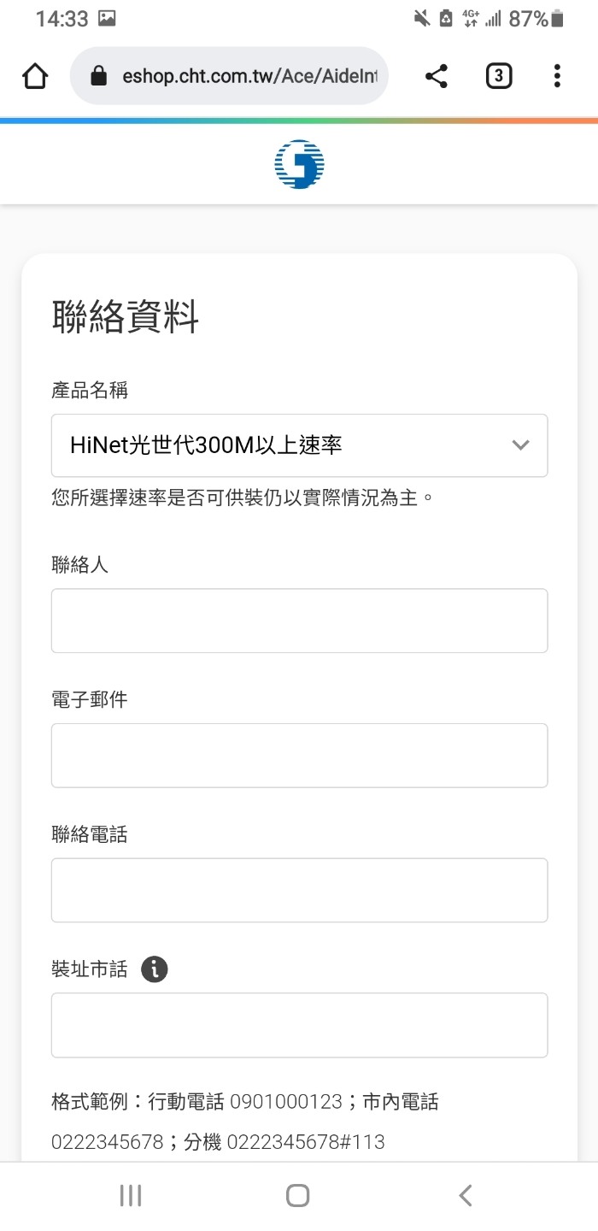Tap the Android home navigation button
This screenshot has width=598, height=1231.
pyautogui.click(x=297, y=1195)
